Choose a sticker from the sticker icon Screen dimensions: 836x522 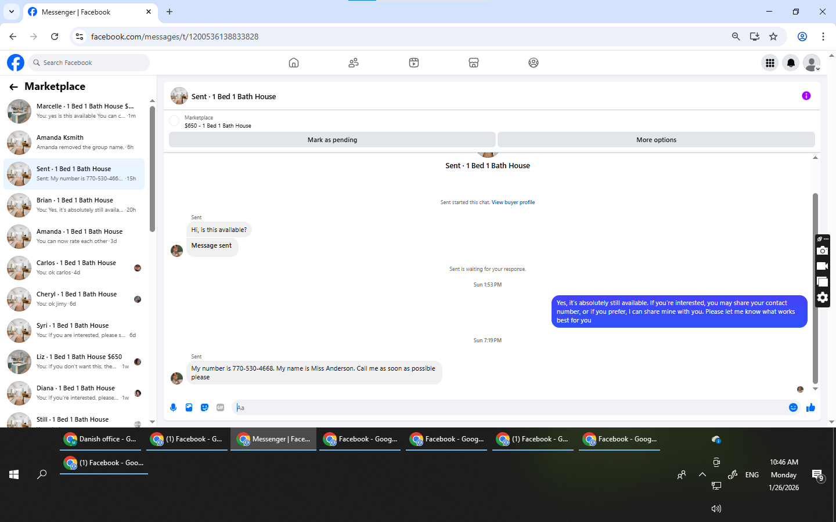click(x=204, y=408)
